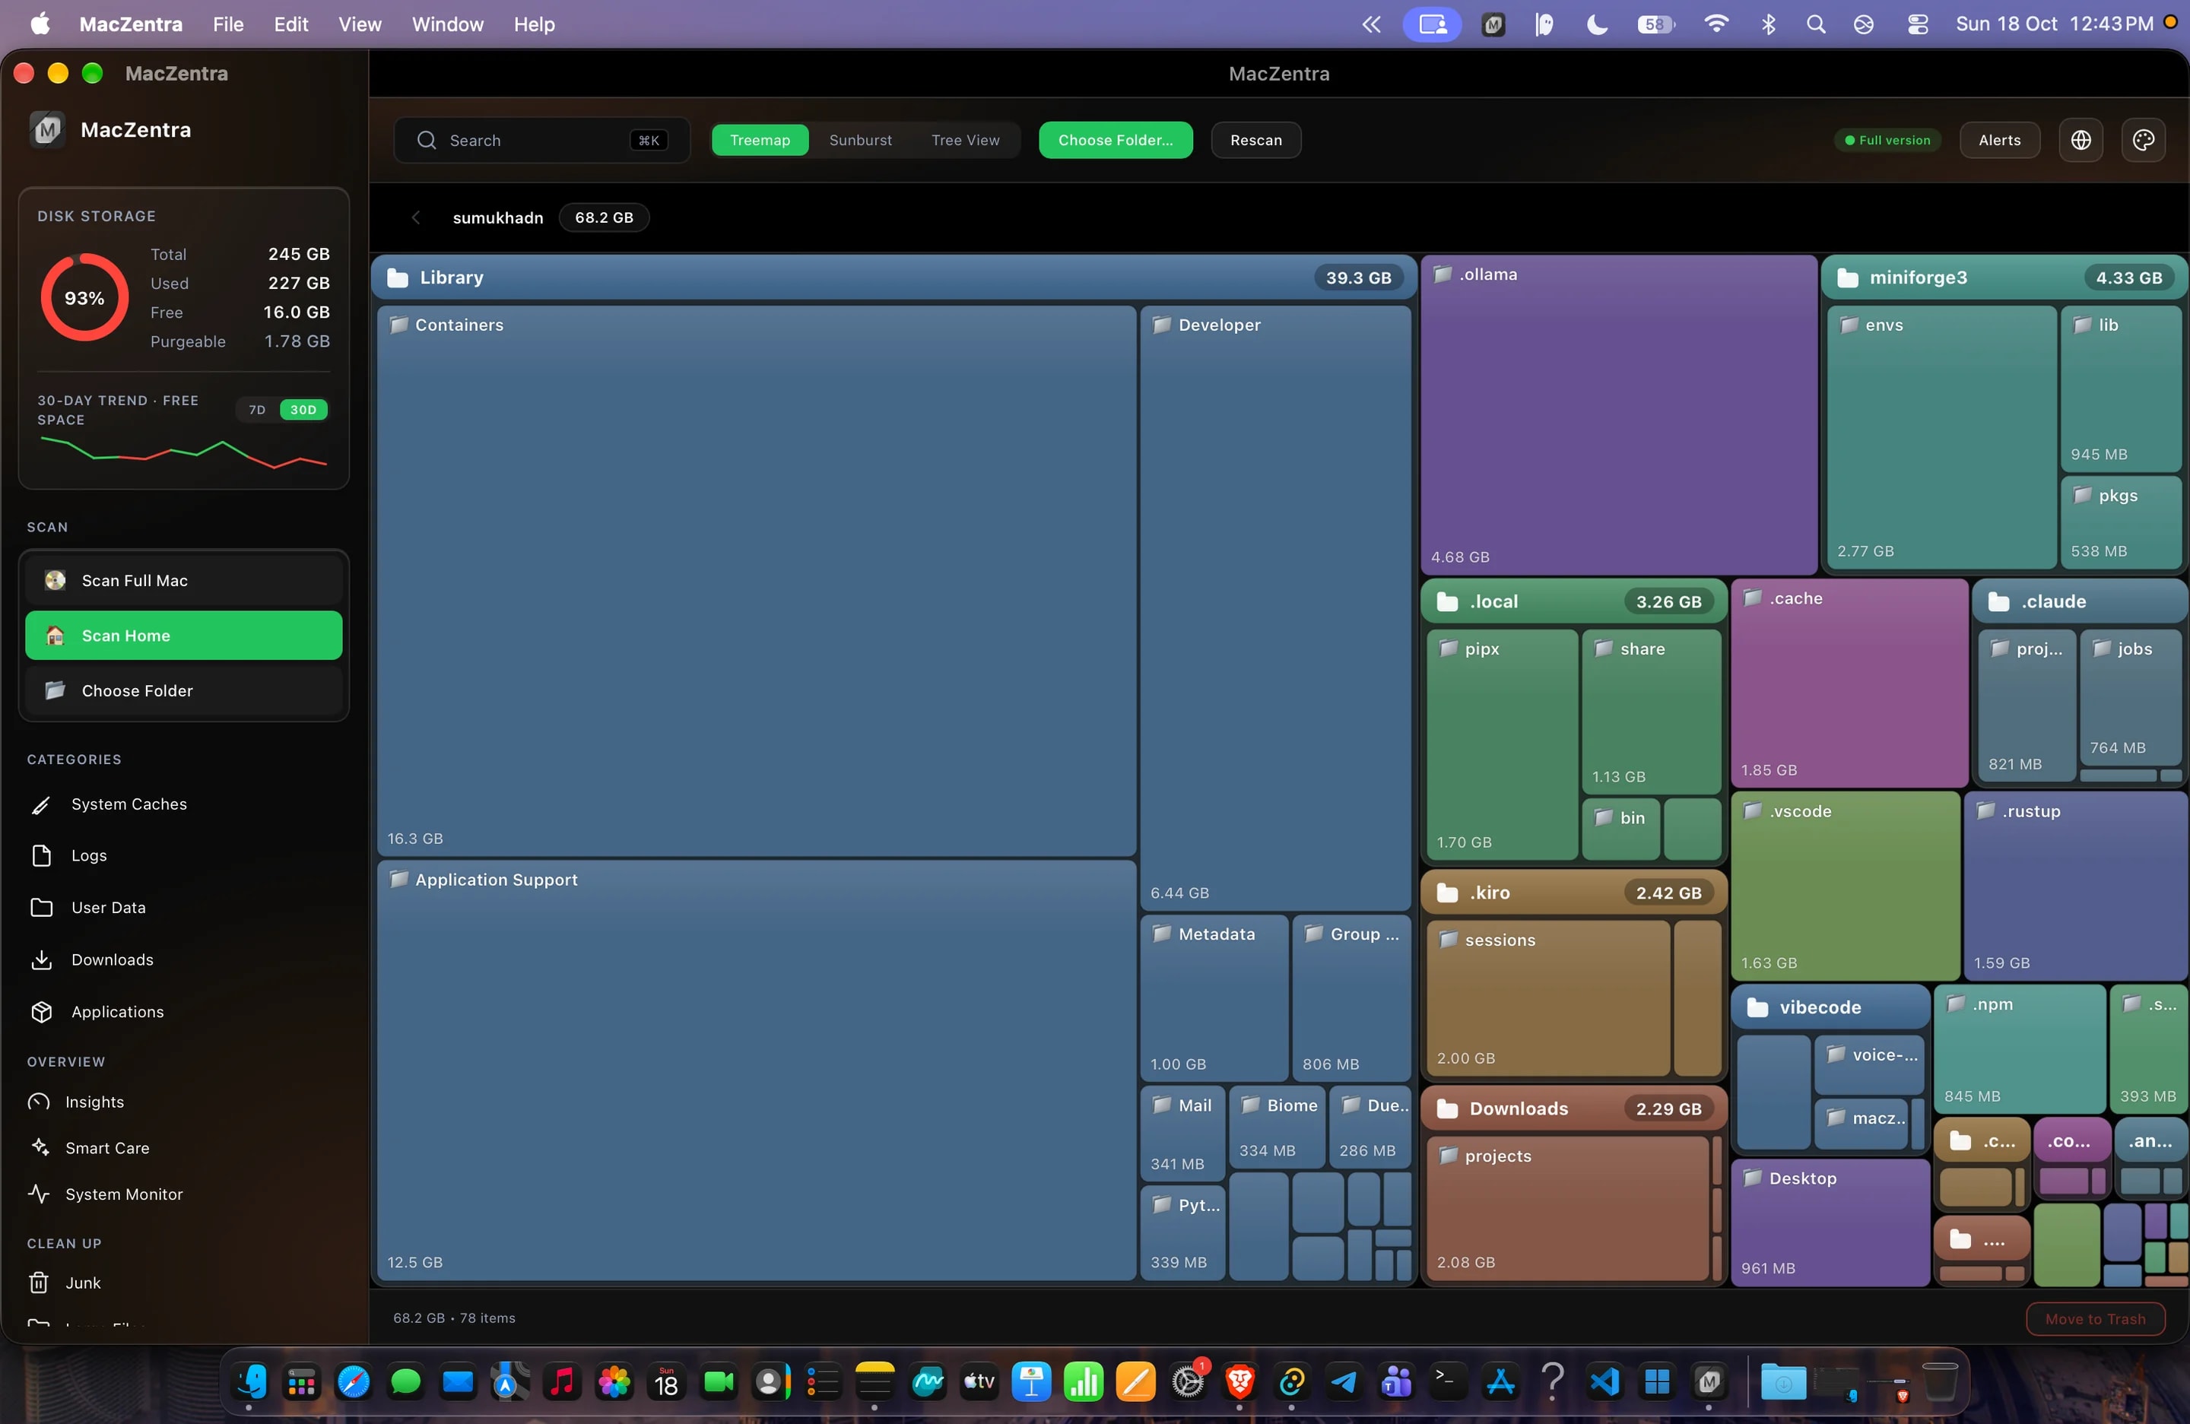Click the Rescan button

coord(1256,140)
